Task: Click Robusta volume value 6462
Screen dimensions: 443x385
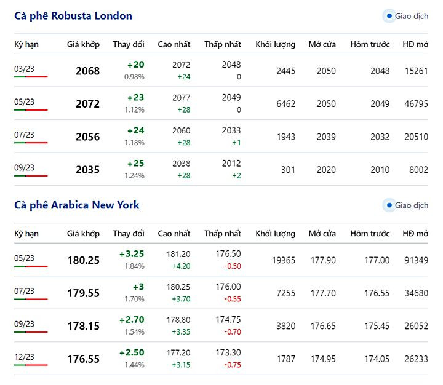Action: point(286,104)
